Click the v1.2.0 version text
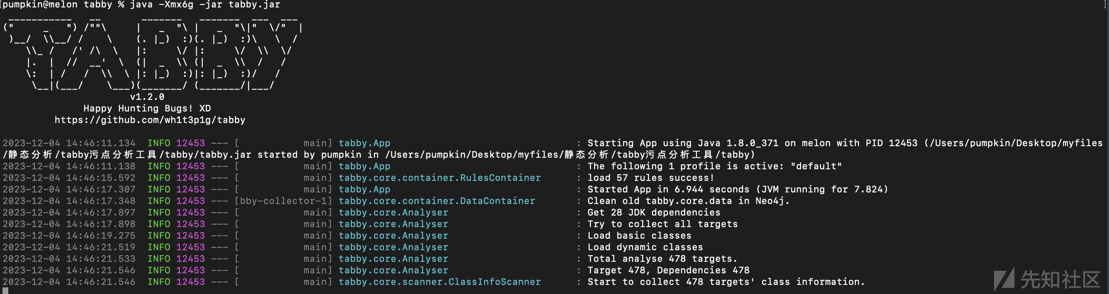 point(147,97)
